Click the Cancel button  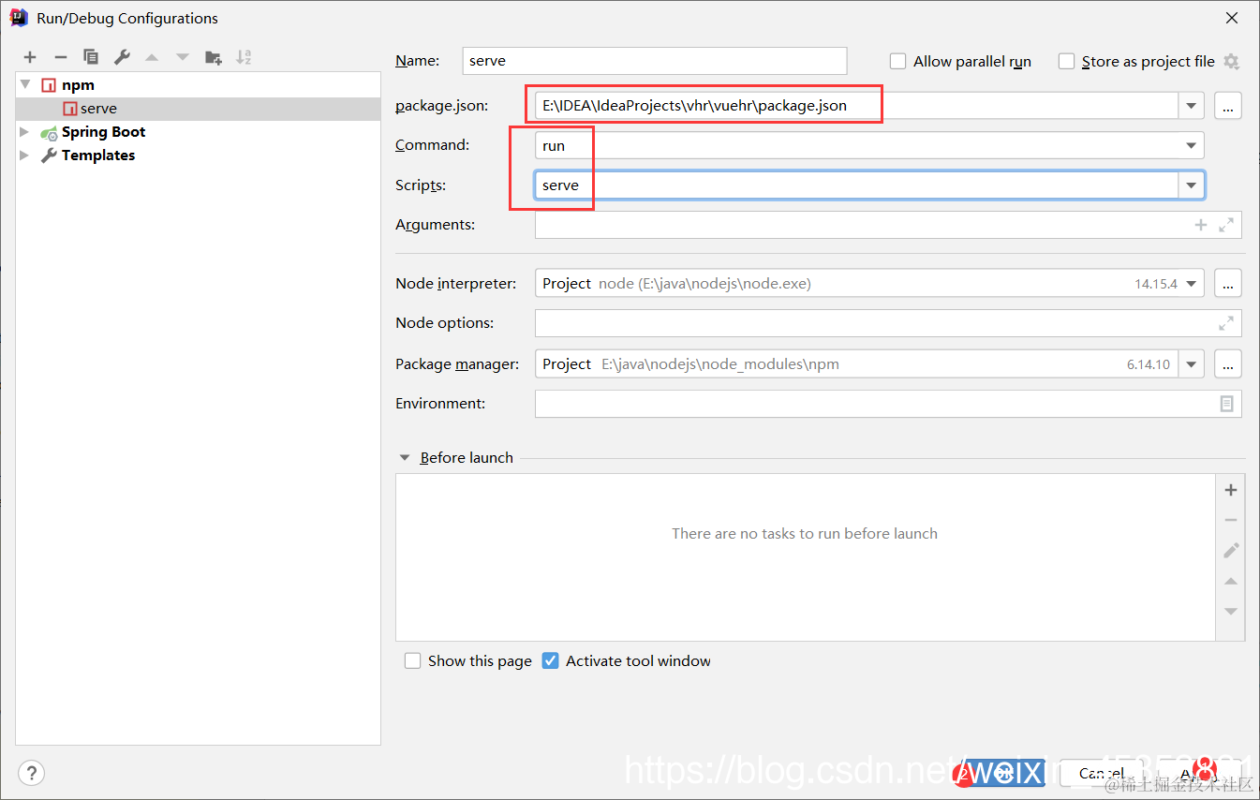click(1102, 774)
